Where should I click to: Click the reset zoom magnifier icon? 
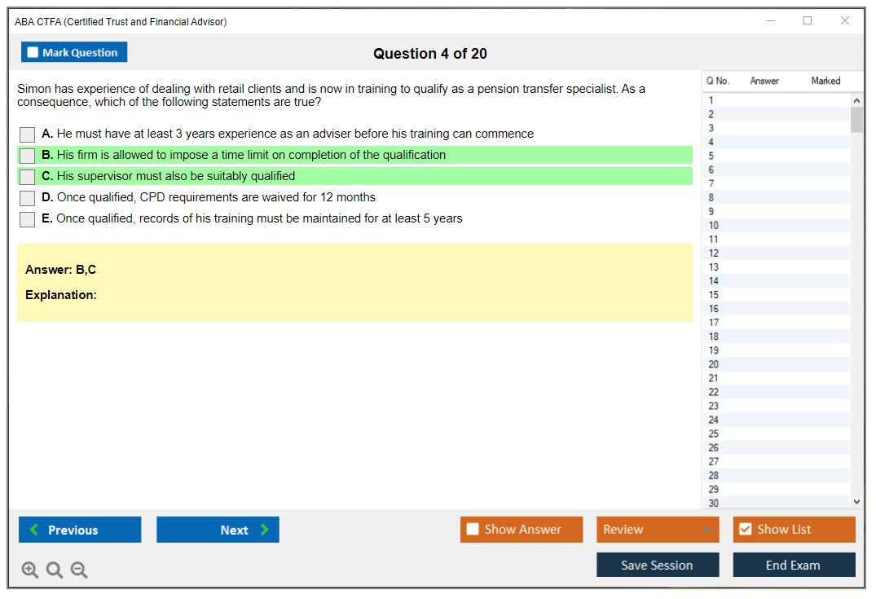pyautogui.click(x=55, y=570)
